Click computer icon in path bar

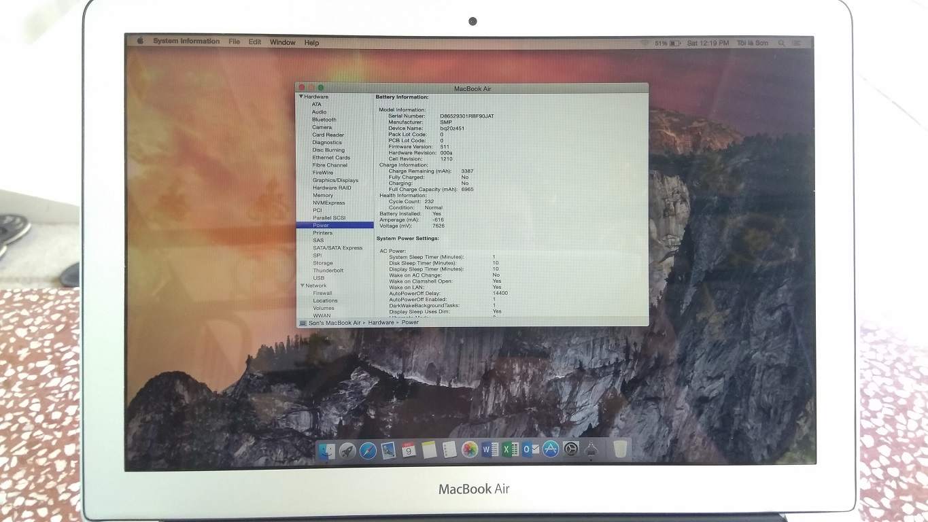(x=302, y=323)
